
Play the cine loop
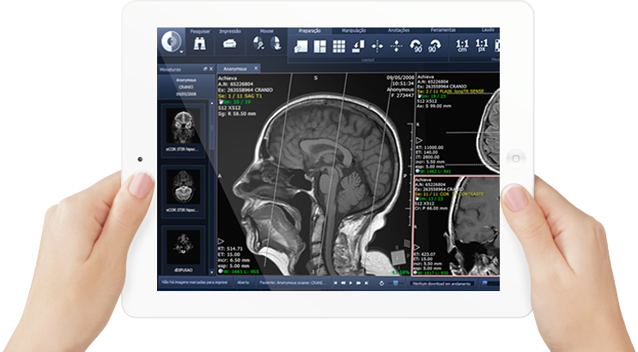tap(350, 282)
